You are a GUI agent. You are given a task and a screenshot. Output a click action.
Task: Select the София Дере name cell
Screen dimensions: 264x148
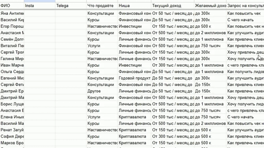(12, 137)
